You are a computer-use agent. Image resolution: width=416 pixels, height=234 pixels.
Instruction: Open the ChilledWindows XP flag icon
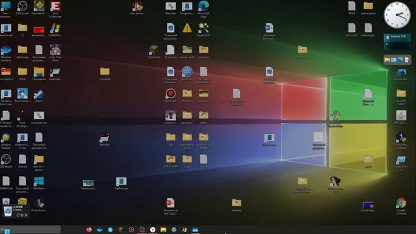[55, 28]
